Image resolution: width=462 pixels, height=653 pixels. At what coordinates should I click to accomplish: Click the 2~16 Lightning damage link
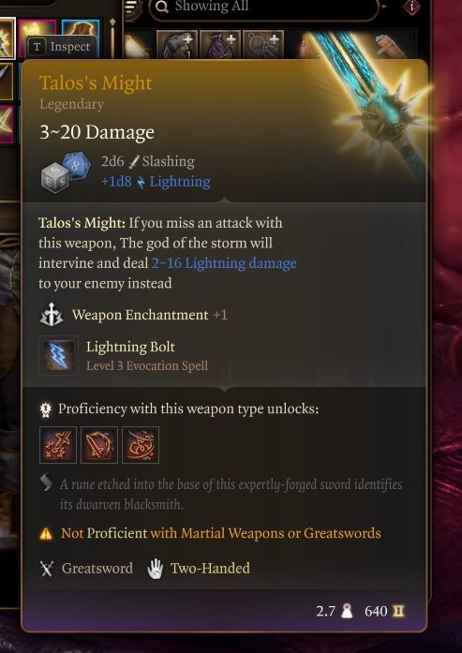[x=224, y=263]
